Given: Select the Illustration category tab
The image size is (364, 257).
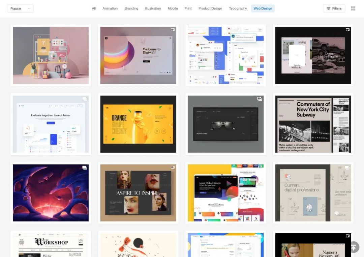Looking at the screenshot, I should (153, 8).
